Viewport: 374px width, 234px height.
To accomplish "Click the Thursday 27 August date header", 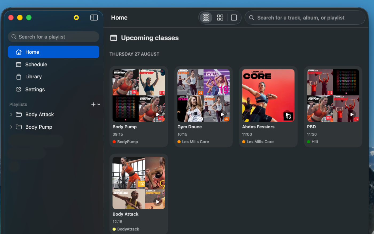I will 134,54.
